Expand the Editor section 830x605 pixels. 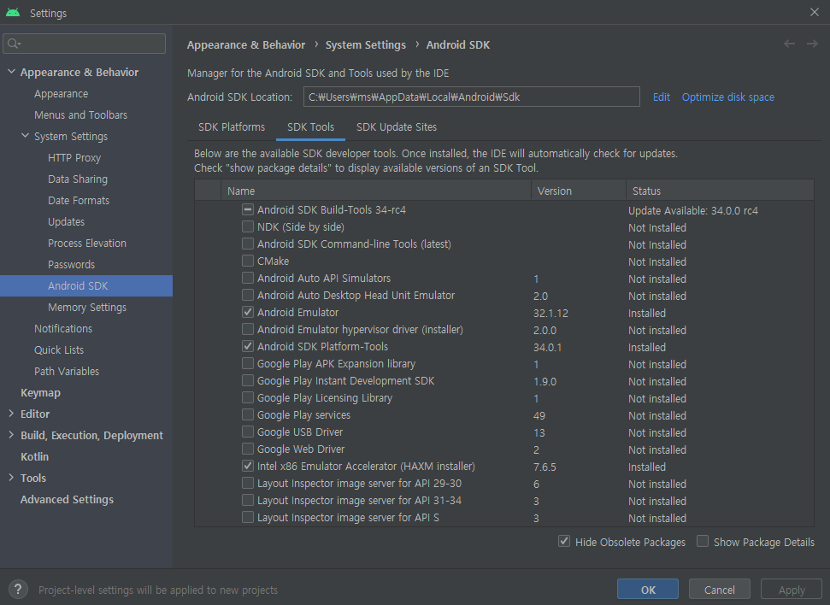click(x=11, y=414)
